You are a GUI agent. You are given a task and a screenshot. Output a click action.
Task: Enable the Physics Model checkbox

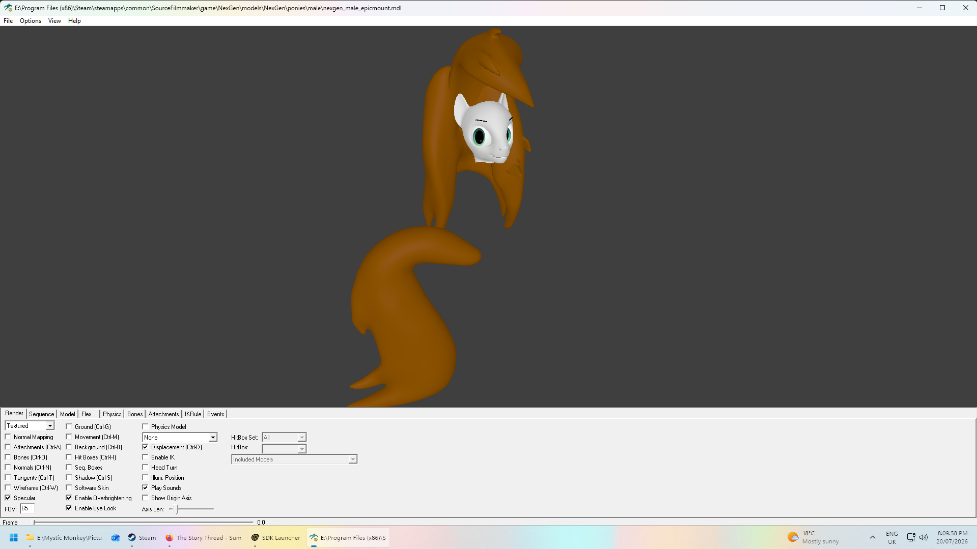click(146, 427)
